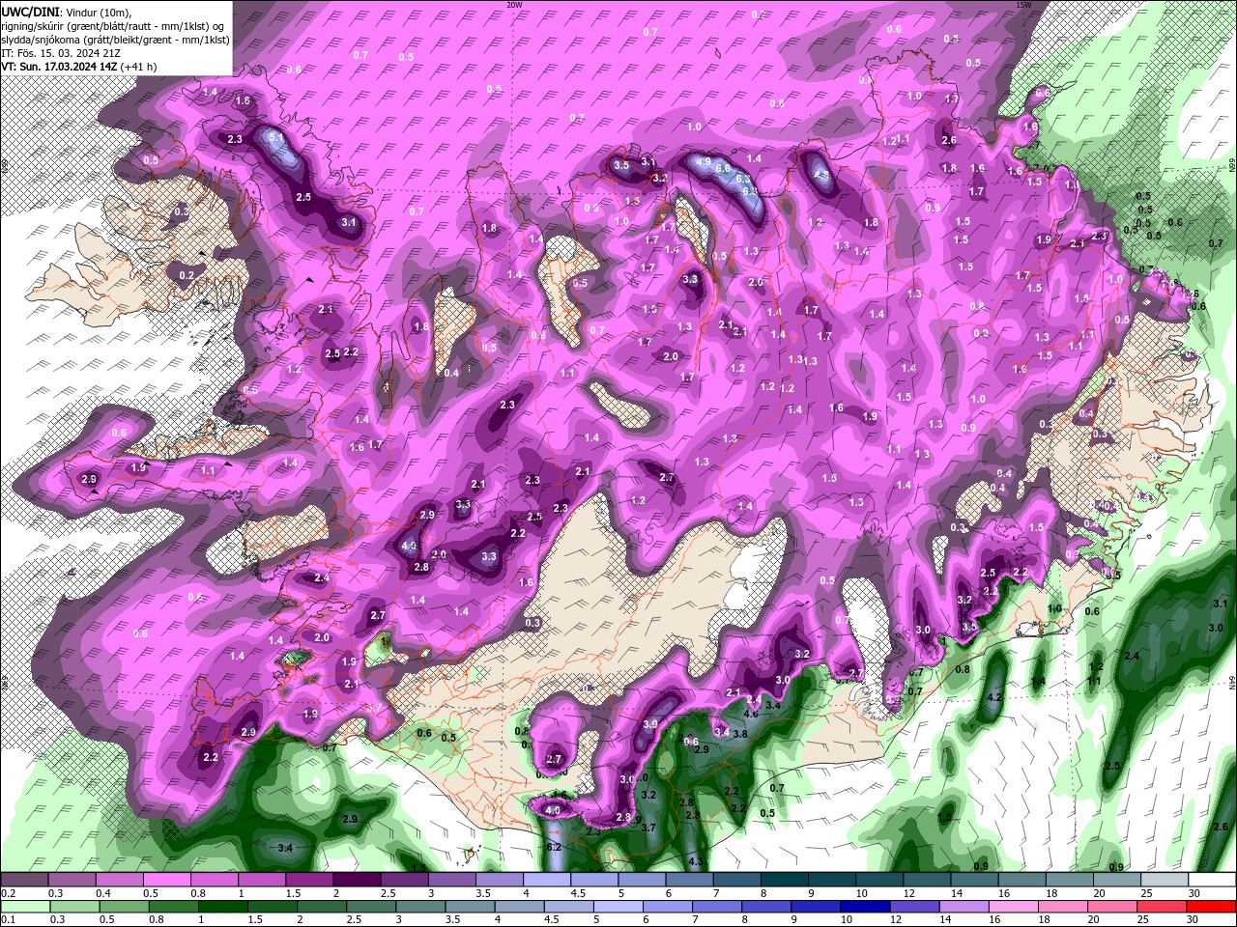Click the white 30 swatch in top legend row
The image size is (1237, 927).
(1212, 880)
